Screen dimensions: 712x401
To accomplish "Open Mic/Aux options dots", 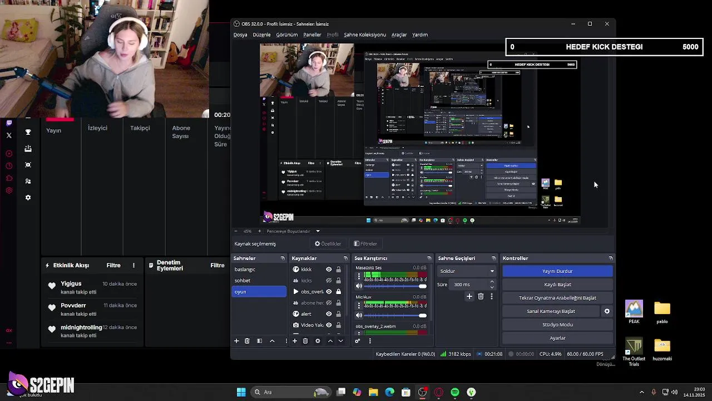I will click(x=359, y=306).
